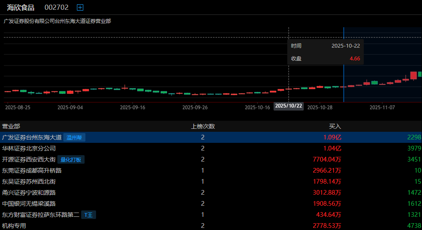
Task: Sort by 上榜次数 column header
Action: (x=203, y=126)
